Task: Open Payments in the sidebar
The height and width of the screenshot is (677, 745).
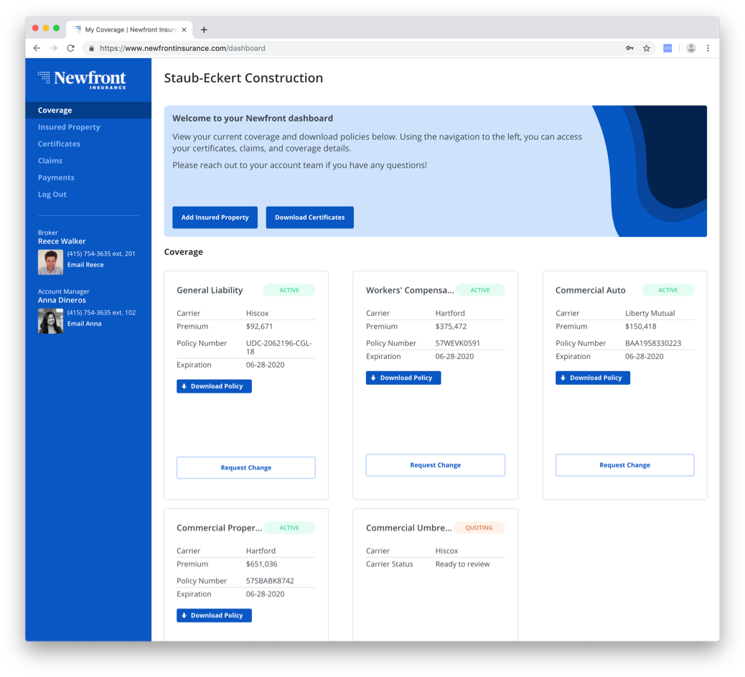Action: click(56, 177)
